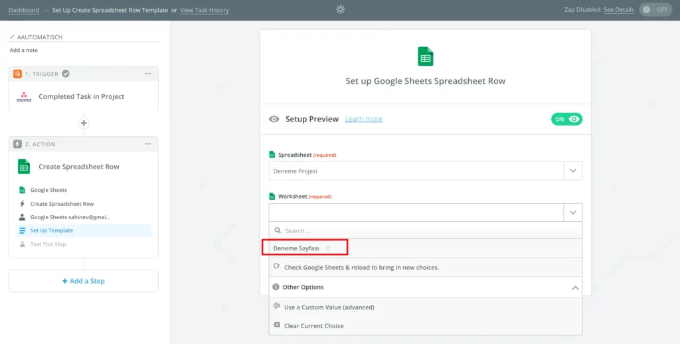Screen dimensions: 680x344
Task: Close the Worksheet dropdown arrow
Action: [x=573, y=213]
